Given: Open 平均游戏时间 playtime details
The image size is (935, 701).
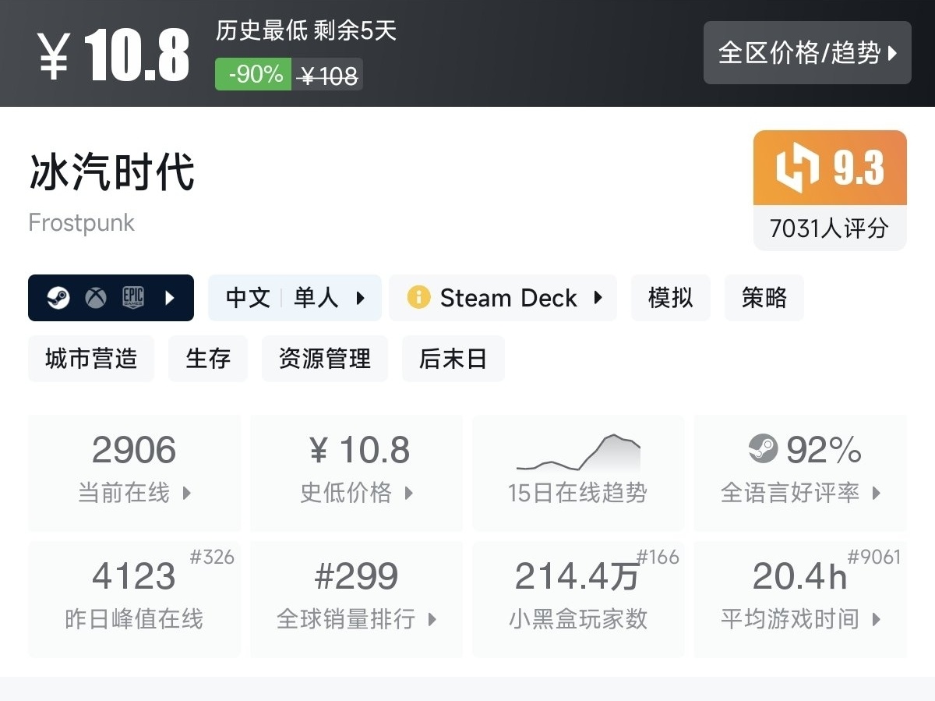Looking at the screenshot, I should click(800, 599).
